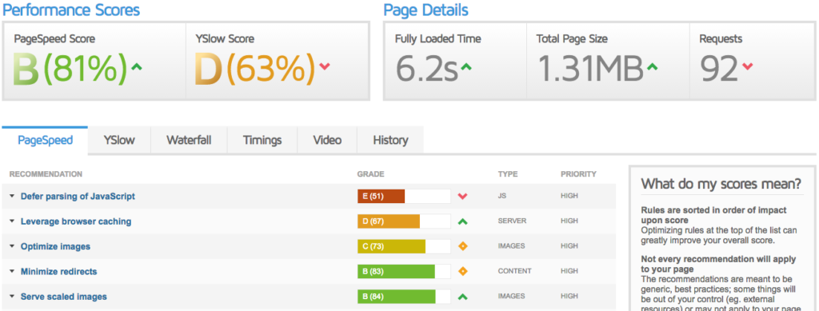Open the Waterfall tab

point(189,141)
